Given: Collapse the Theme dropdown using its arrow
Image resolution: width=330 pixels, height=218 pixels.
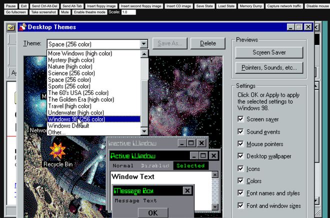Looking at the screenshot, I should (x=144, y=44).
